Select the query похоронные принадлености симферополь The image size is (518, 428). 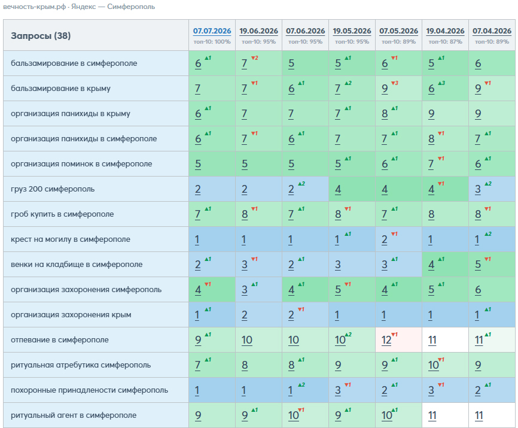click(x=89, y=390)
